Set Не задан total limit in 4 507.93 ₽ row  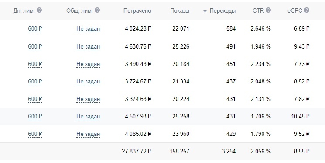(x=88, y=117)
